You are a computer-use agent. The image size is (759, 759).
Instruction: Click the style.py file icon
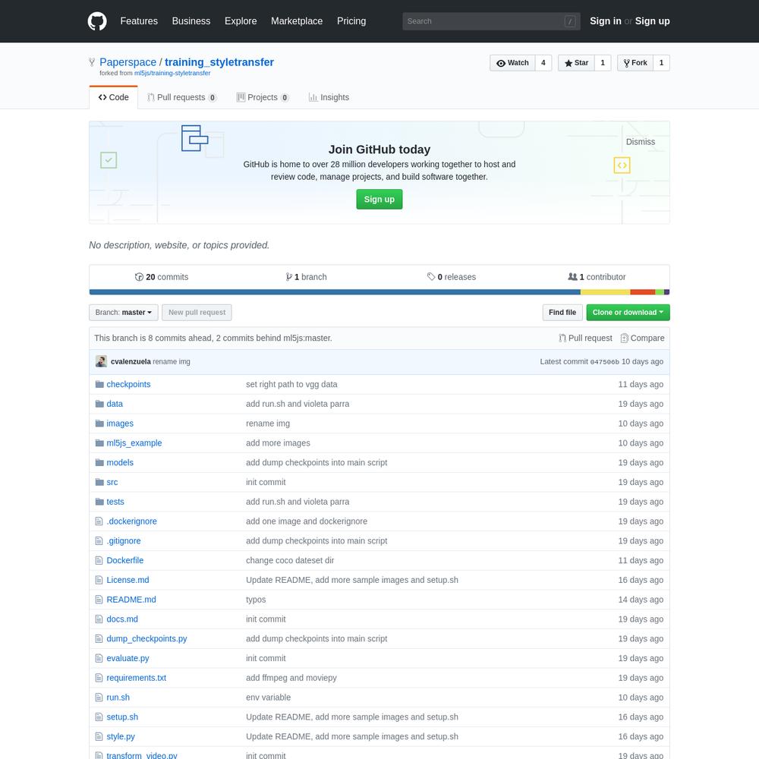click(x=99, y=737)
